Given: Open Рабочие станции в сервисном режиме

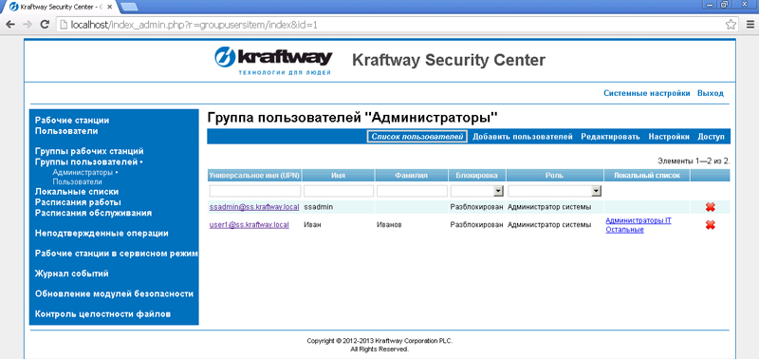Looking at the screenshot, I should point(117,254).
